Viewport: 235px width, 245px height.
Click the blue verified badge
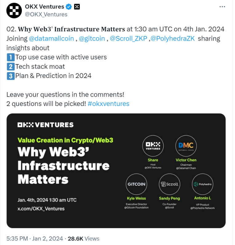[x=69, y=7]
